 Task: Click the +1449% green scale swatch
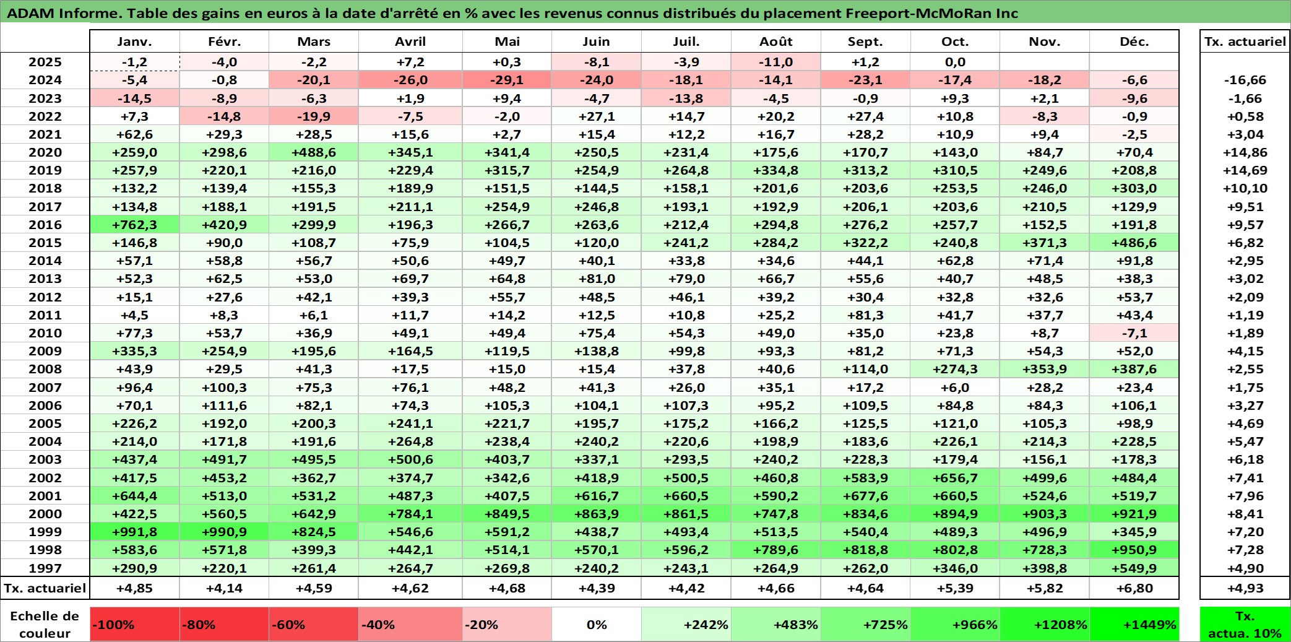point(1134,624)
